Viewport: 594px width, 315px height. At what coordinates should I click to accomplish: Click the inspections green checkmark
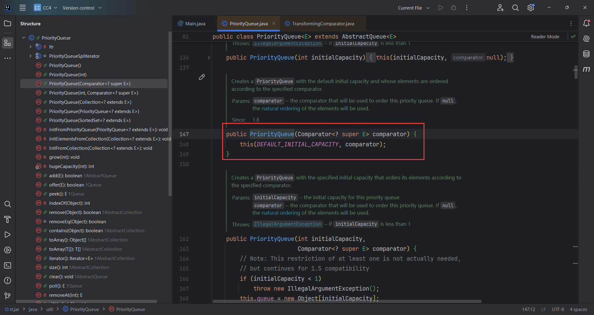[573, 36]
